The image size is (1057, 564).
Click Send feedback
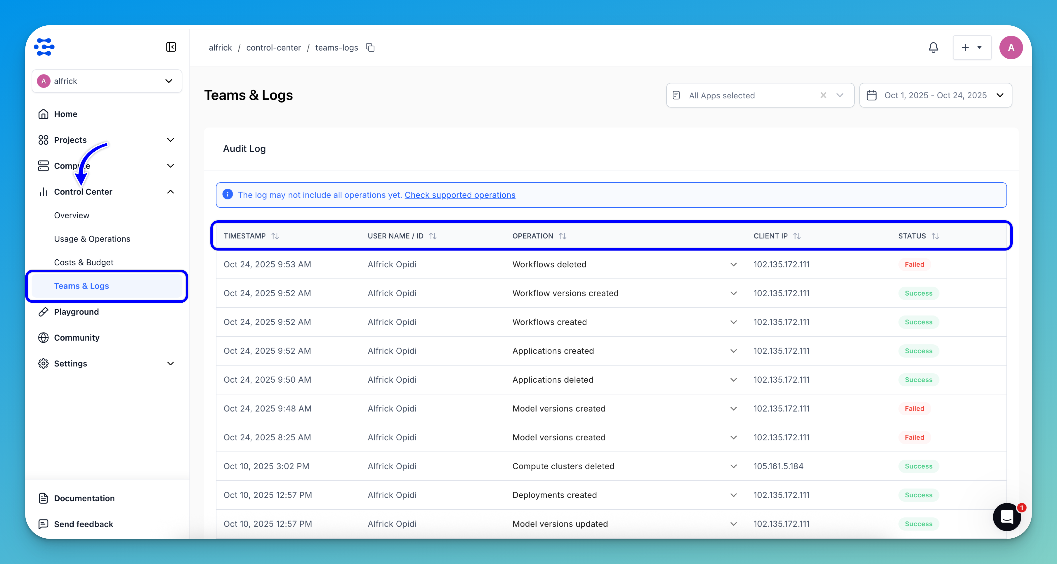pyautogui.click(x=83, y=524)
